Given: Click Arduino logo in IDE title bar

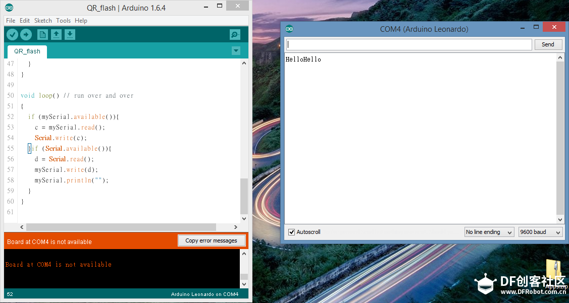Looking at the screenshot, I should click(10, 7).
